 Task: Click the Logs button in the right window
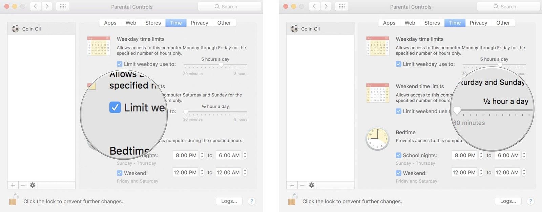click(x=508, y=201)
